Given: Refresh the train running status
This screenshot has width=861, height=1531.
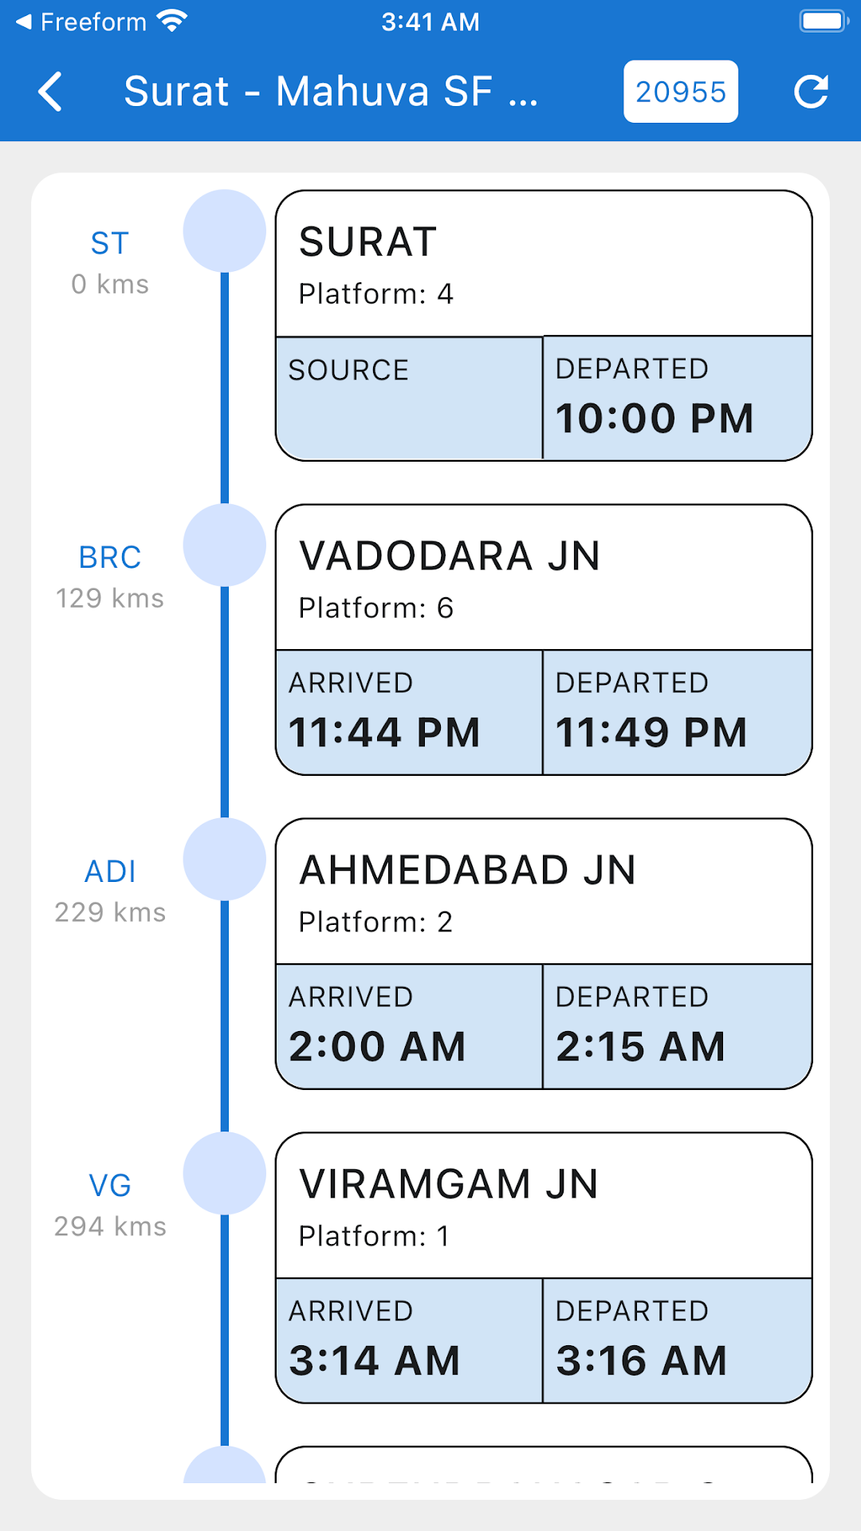Looking at the screenshot, I should pyautogui.click(x=811, y=92).
